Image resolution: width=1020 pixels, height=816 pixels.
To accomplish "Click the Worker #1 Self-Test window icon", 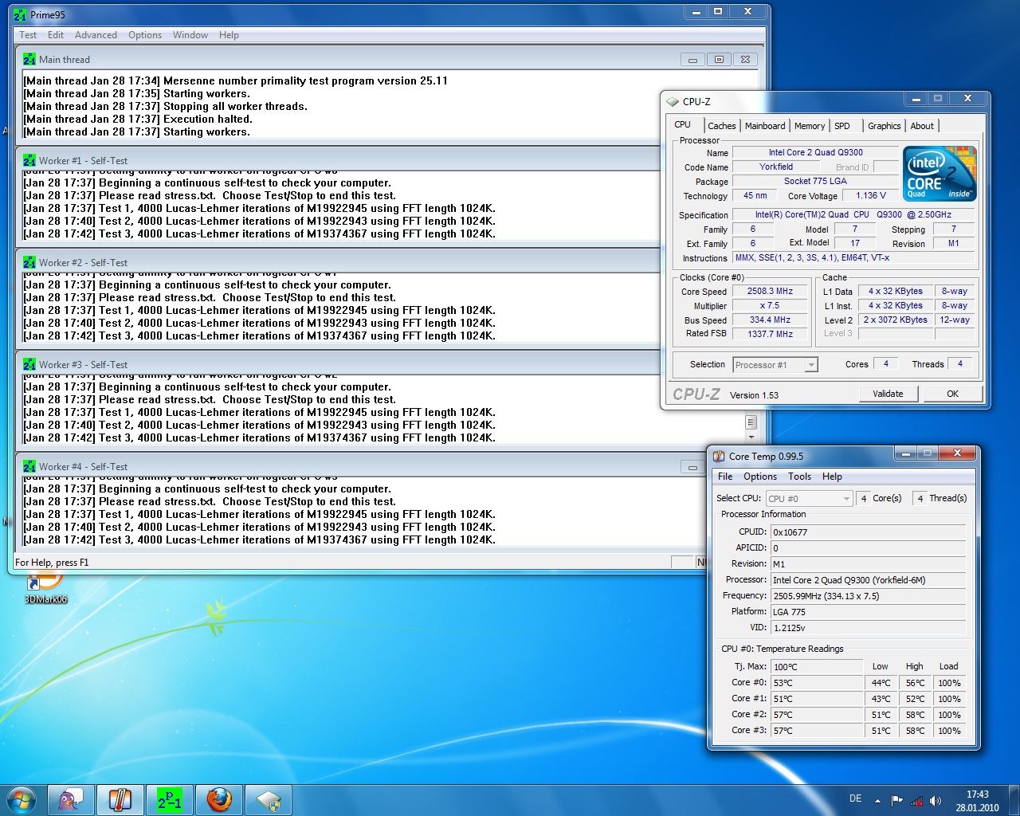I will point(29,160).
